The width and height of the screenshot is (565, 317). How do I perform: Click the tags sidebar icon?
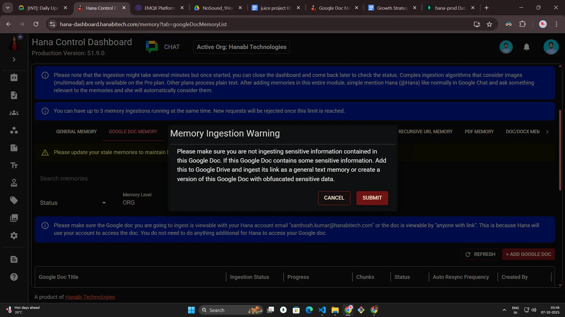coord(14,200)
